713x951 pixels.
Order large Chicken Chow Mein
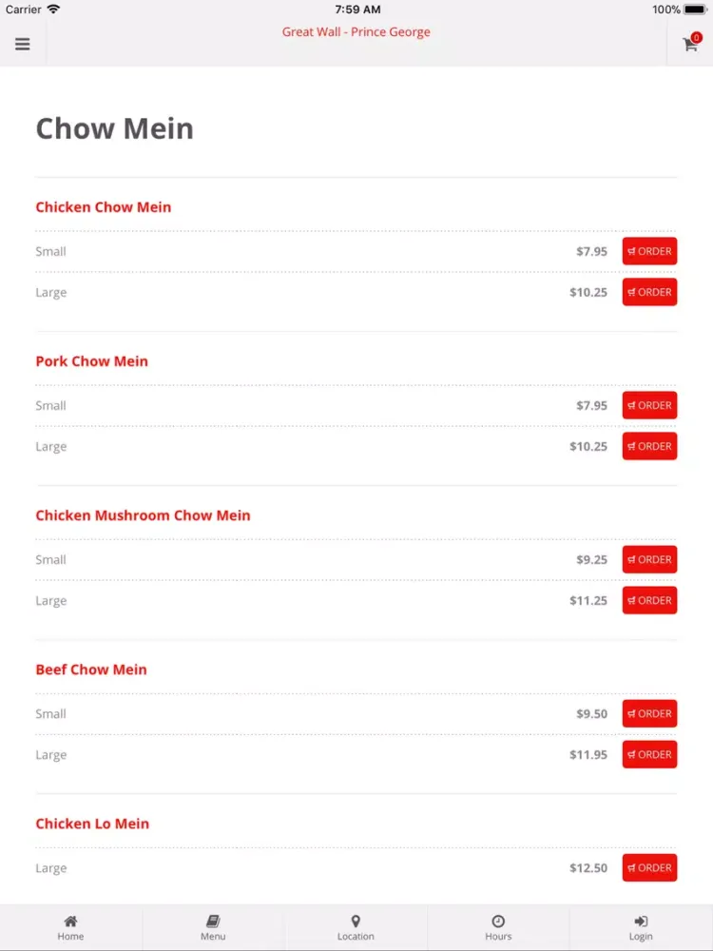(x=649, y=292)
